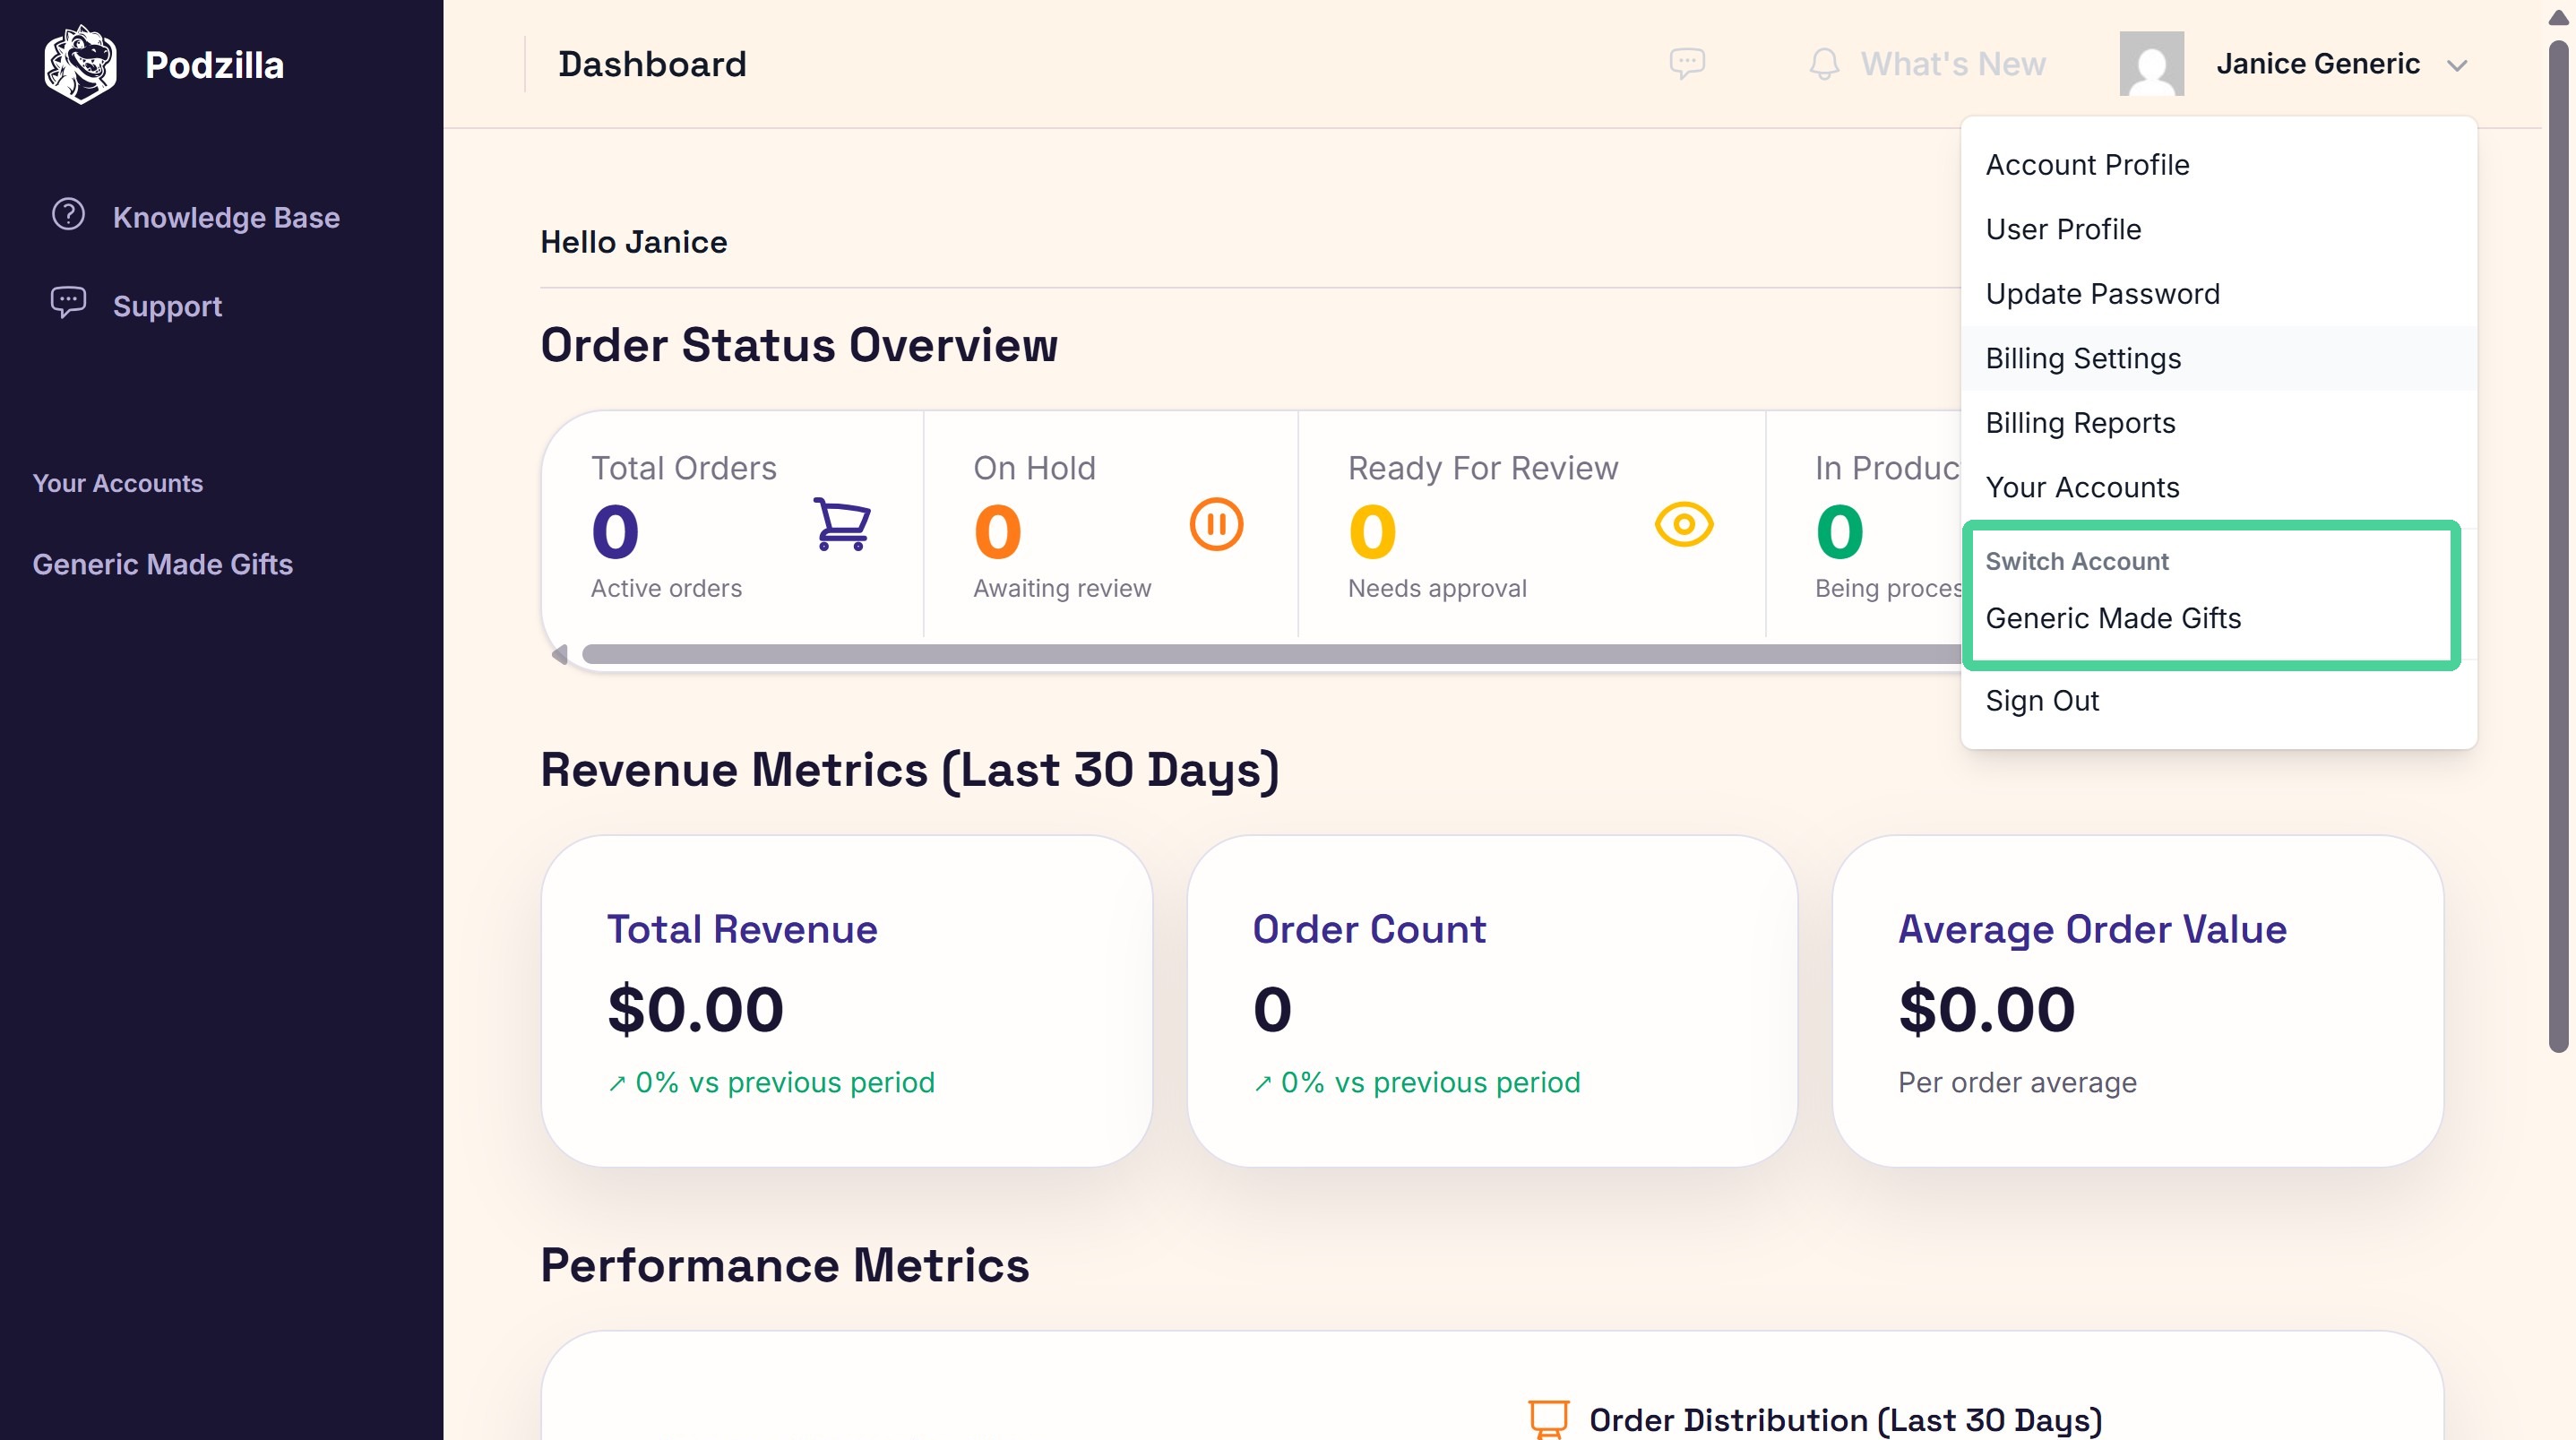Open the header chat message icon
Viewport: 2576px width, 1440px height.
pyautogui.click(x=1687, y=64)
